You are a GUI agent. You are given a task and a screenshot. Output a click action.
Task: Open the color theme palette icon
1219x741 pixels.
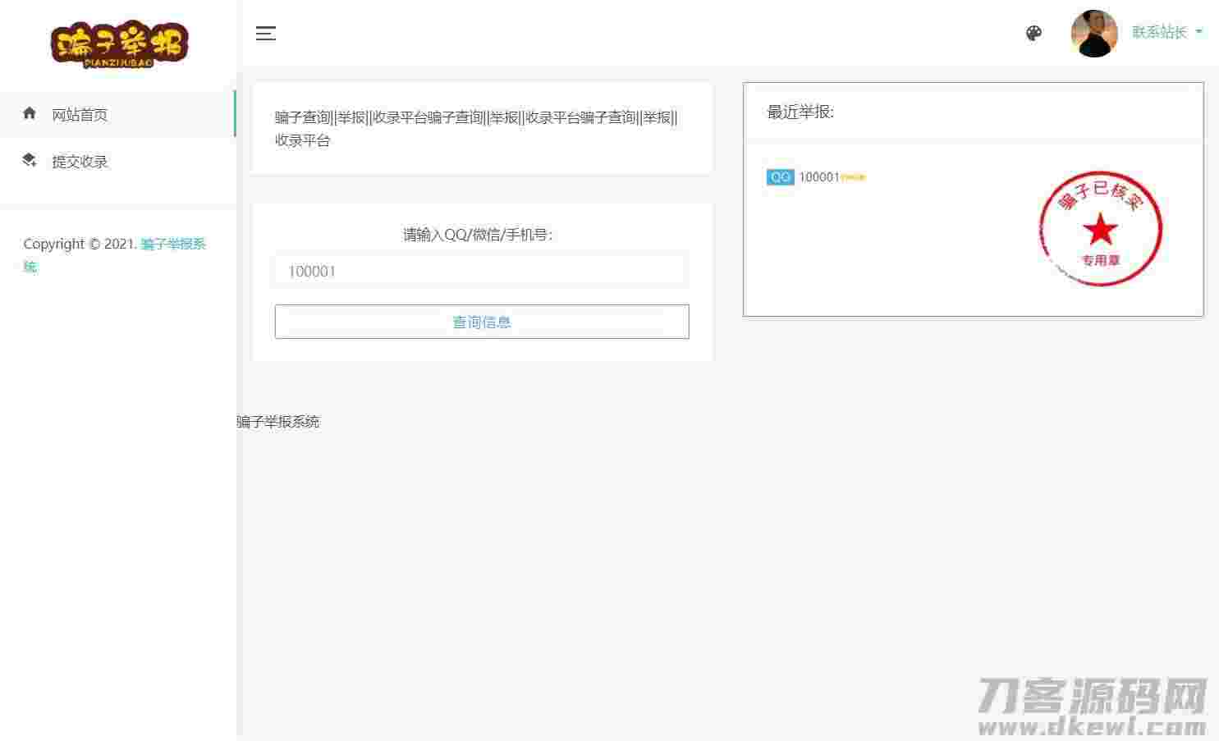(1033, 34)
